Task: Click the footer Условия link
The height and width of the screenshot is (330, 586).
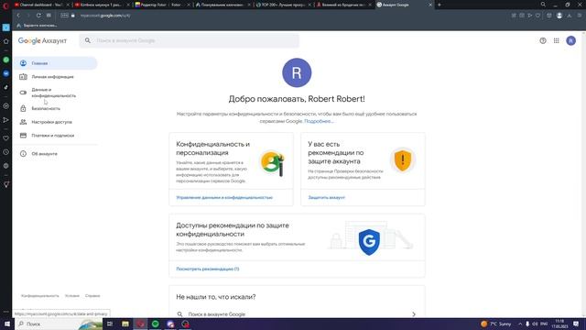Action: (72, 295)
